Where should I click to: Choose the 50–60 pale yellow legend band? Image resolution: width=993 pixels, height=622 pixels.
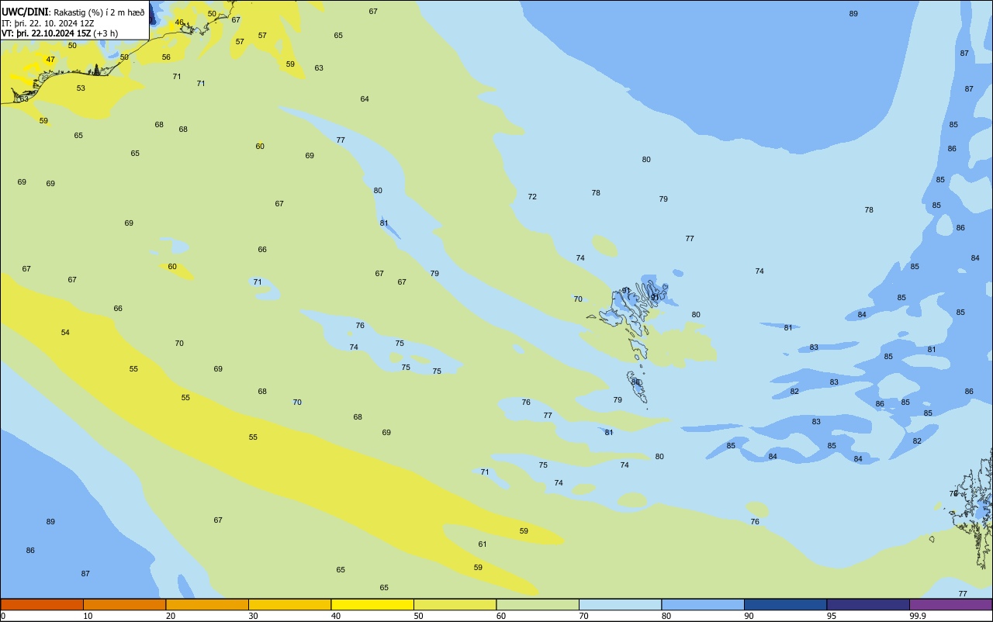[x=455, y=604]
